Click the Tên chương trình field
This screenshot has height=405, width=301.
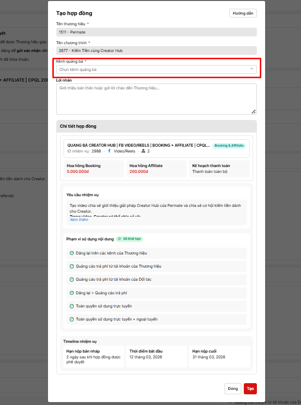(x=156, y=51)
